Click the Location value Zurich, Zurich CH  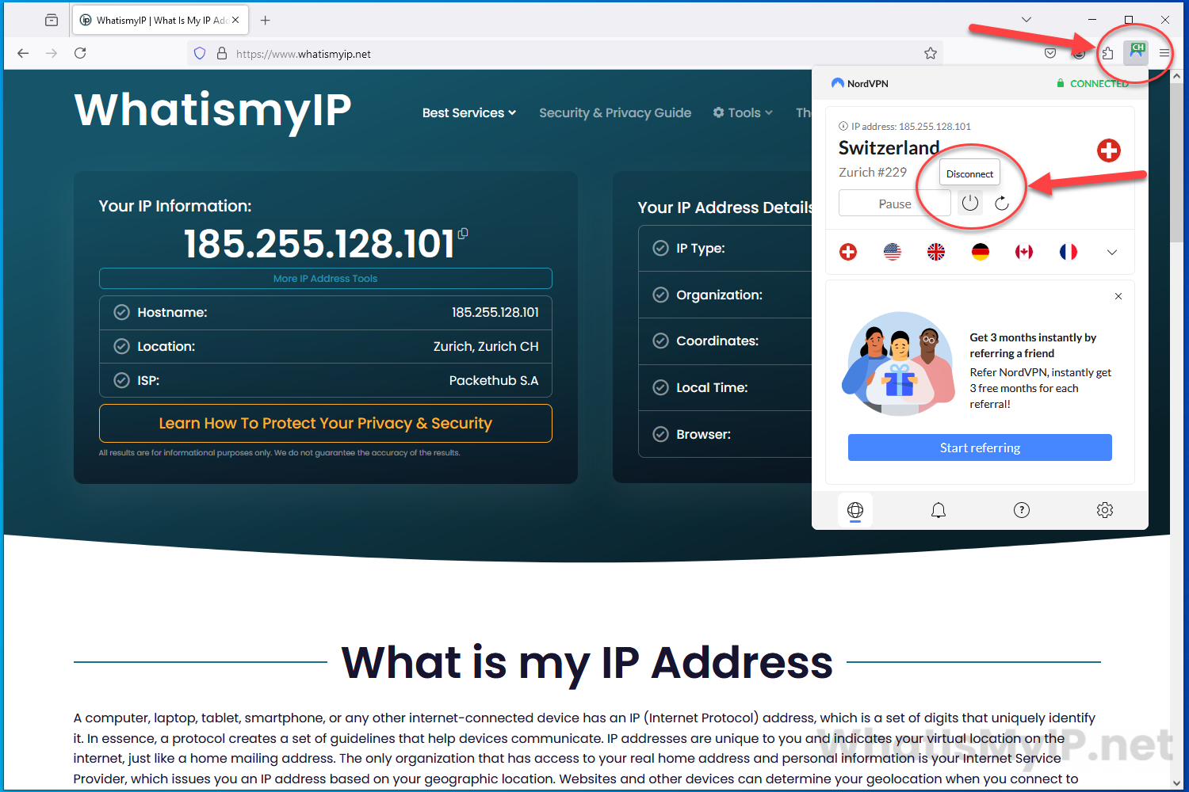coord(486,346)
